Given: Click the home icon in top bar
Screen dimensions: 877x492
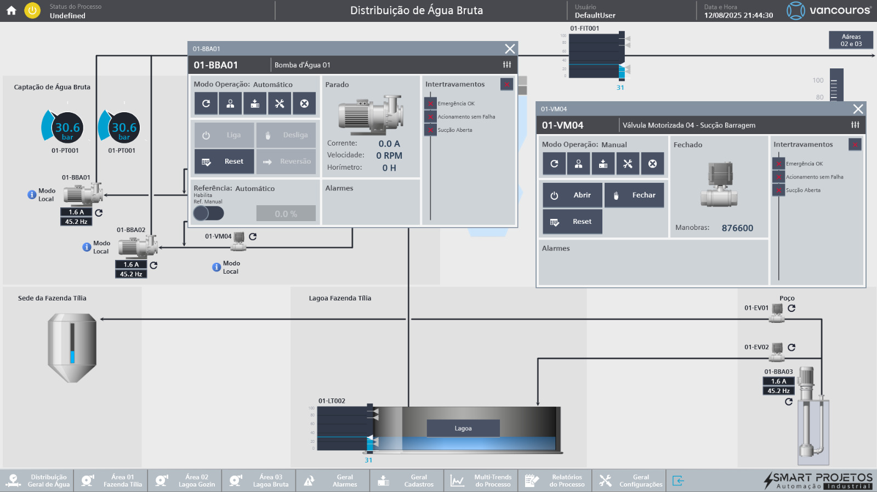Looking at the screenshot, I should pos(12,10).
